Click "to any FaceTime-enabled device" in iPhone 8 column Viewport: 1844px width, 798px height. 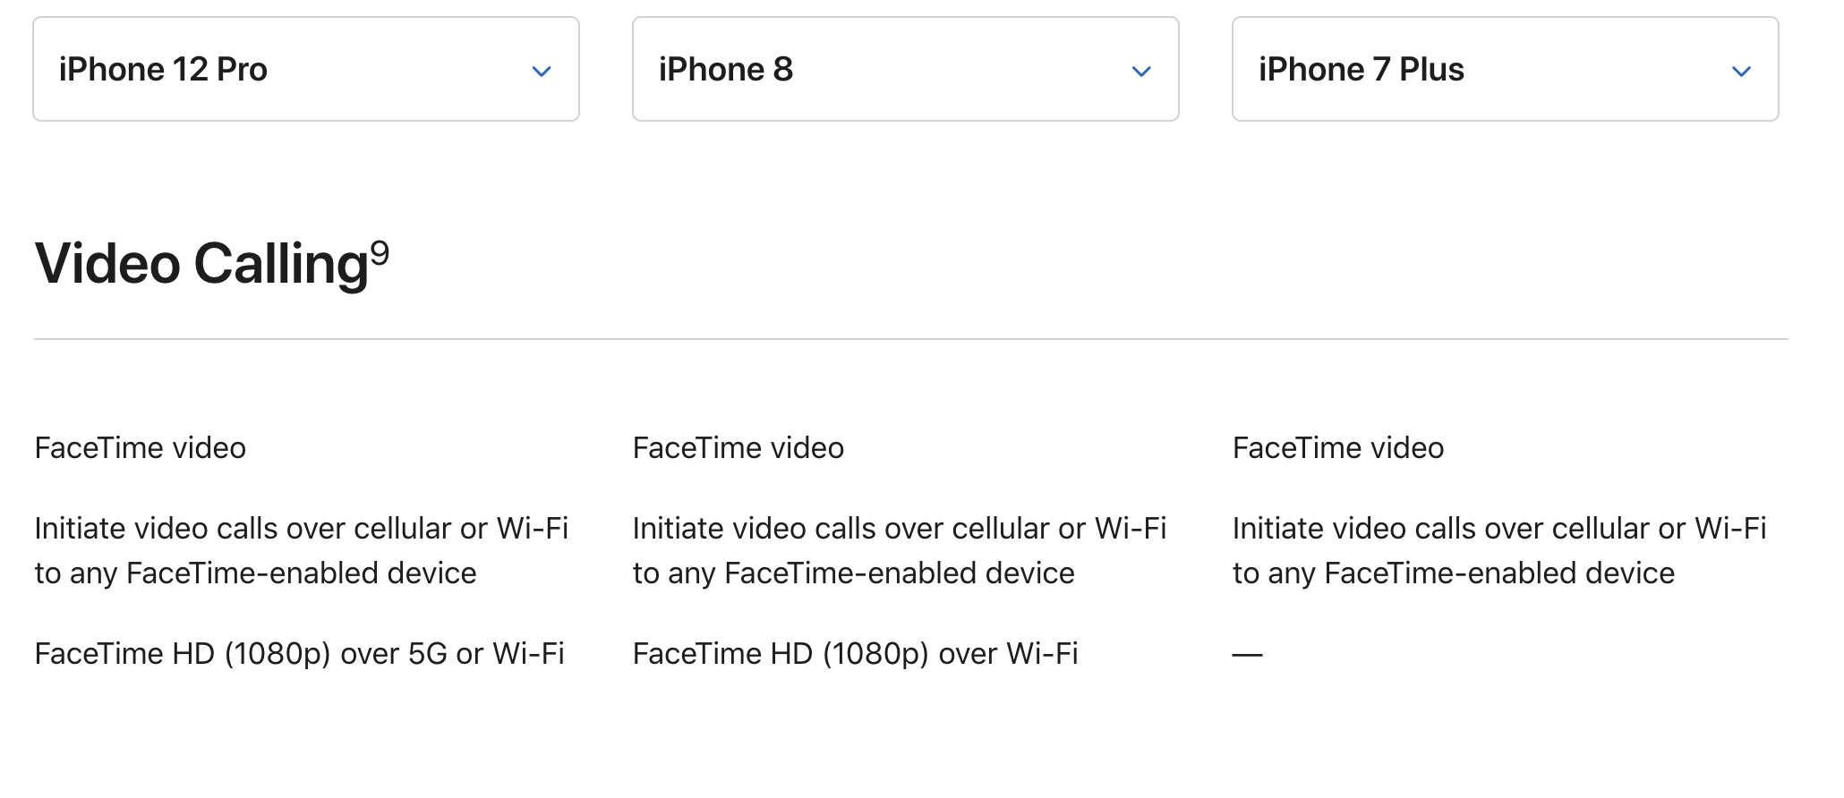coord(854,573)
